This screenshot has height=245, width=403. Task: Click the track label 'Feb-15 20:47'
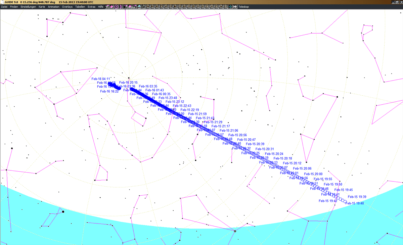247,140
